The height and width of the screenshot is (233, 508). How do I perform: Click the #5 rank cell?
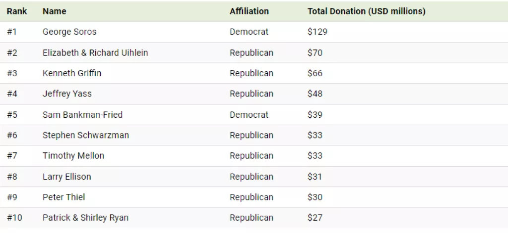pos(12,115)
